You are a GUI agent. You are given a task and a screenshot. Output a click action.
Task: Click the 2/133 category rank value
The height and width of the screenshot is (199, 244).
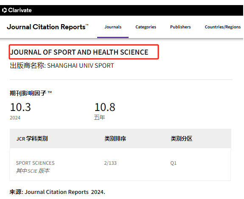[110, 163]
